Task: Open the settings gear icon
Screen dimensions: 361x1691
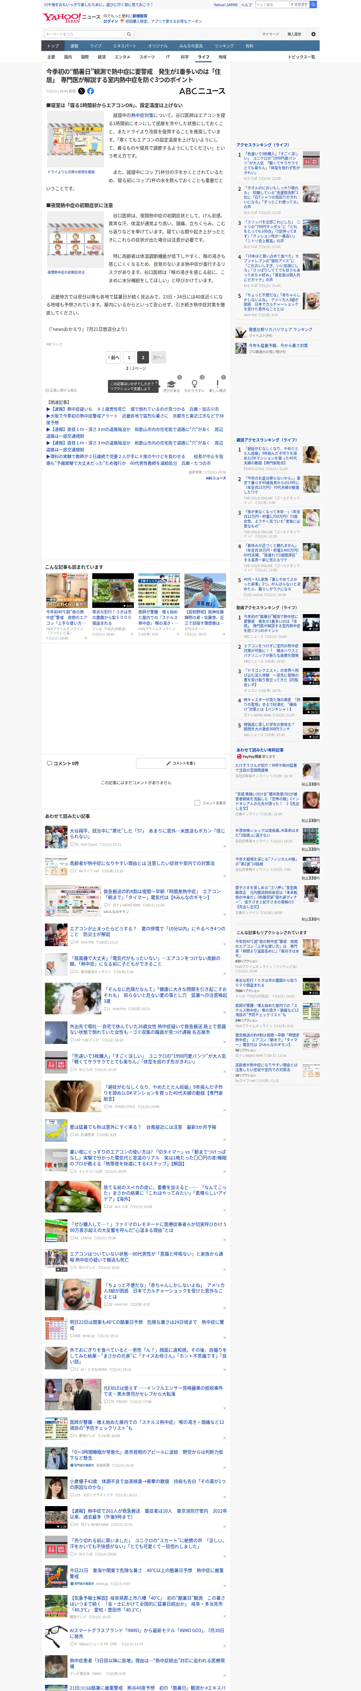Action: coord(313,34)
